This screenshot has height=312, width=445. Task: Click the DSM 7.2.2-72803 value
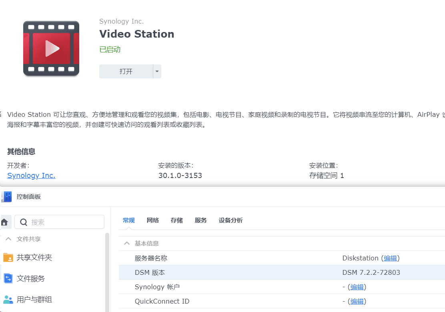point(371,272)
